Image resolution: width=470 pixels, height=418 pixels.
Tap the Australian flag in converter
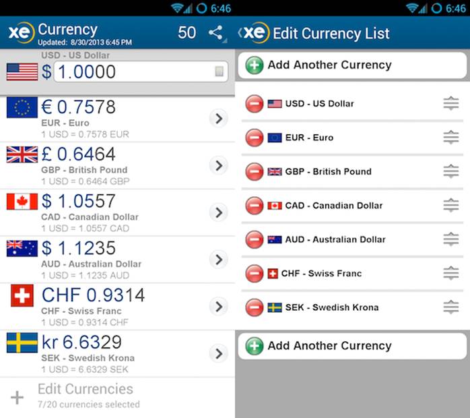(22, 249)
